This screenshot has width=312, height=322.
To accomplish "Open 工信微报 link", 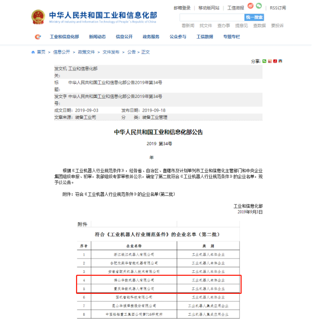I will [235, 8].
